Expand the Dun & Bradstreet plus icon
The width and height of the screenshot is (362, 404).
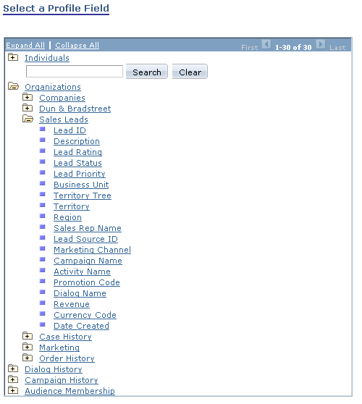coord(28,108)
